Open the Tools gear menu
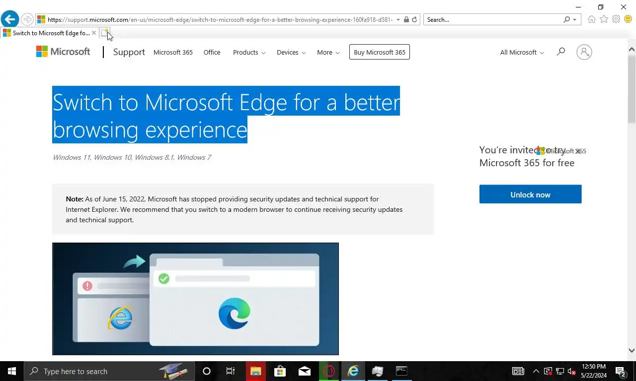Screen dimensions: 636x381 tap(616, 19)
